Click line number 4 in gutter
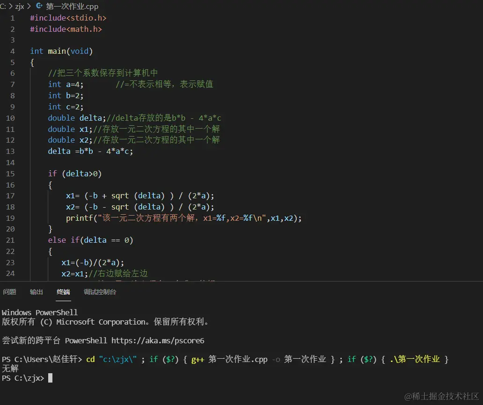The width and height of the screenshot is (483, 405). [12, 51]
